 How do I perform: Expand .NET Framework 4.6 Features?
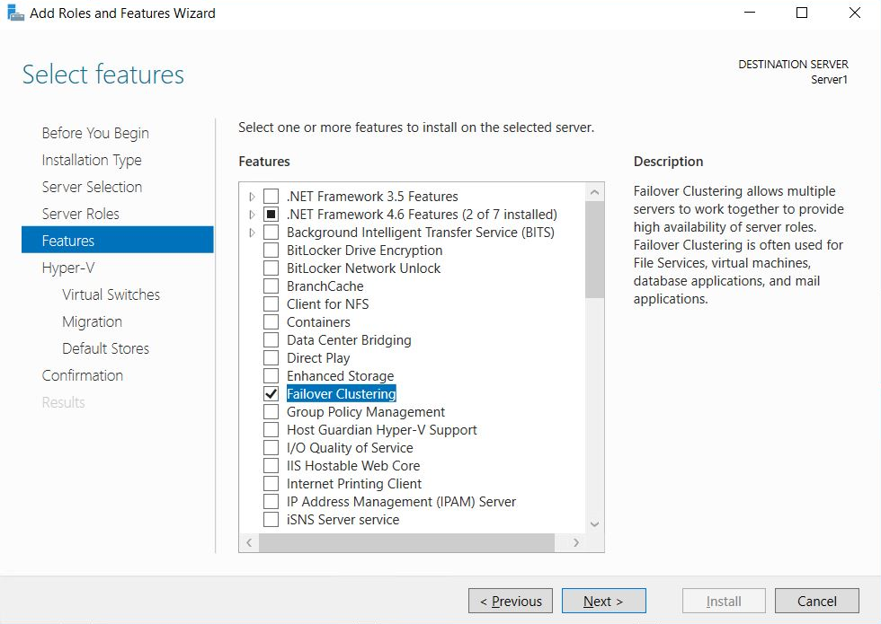click(253, 214)
